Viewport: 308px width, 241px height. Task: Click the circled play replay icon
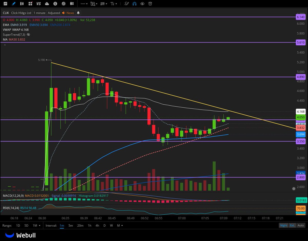tap(64, 4)
